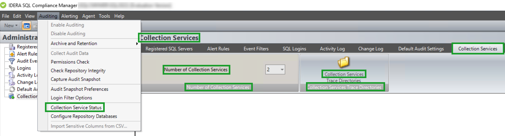Open the Number of Collection Services combo box

[275, 70]
